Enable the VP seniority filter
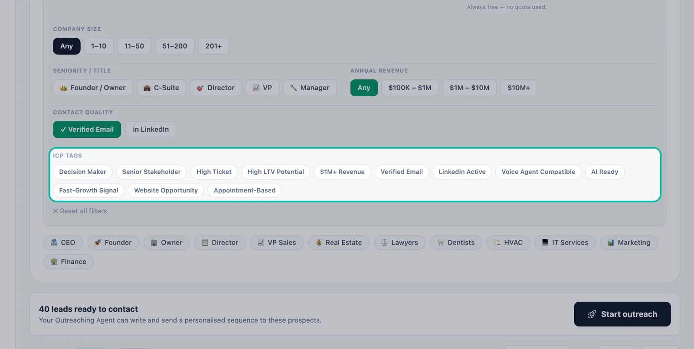Viewport: 694px width, 349px height. pyautogui.click(x=262, y=88)
